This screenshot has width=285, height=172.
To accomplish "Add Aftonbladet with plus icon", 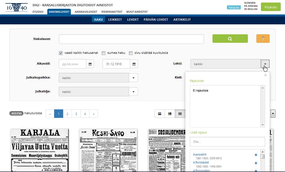I will (256, 163).
